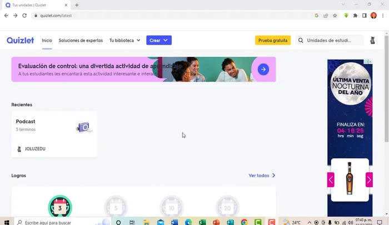Open Mail app from taskbar

pyautogui.click(x=161, y=222)
